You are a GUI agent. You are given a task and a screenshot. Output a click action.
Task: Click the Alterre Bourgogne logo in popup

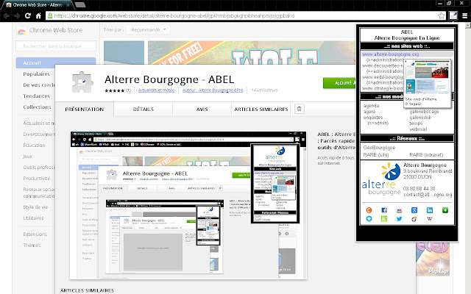[x=381, y=179]
